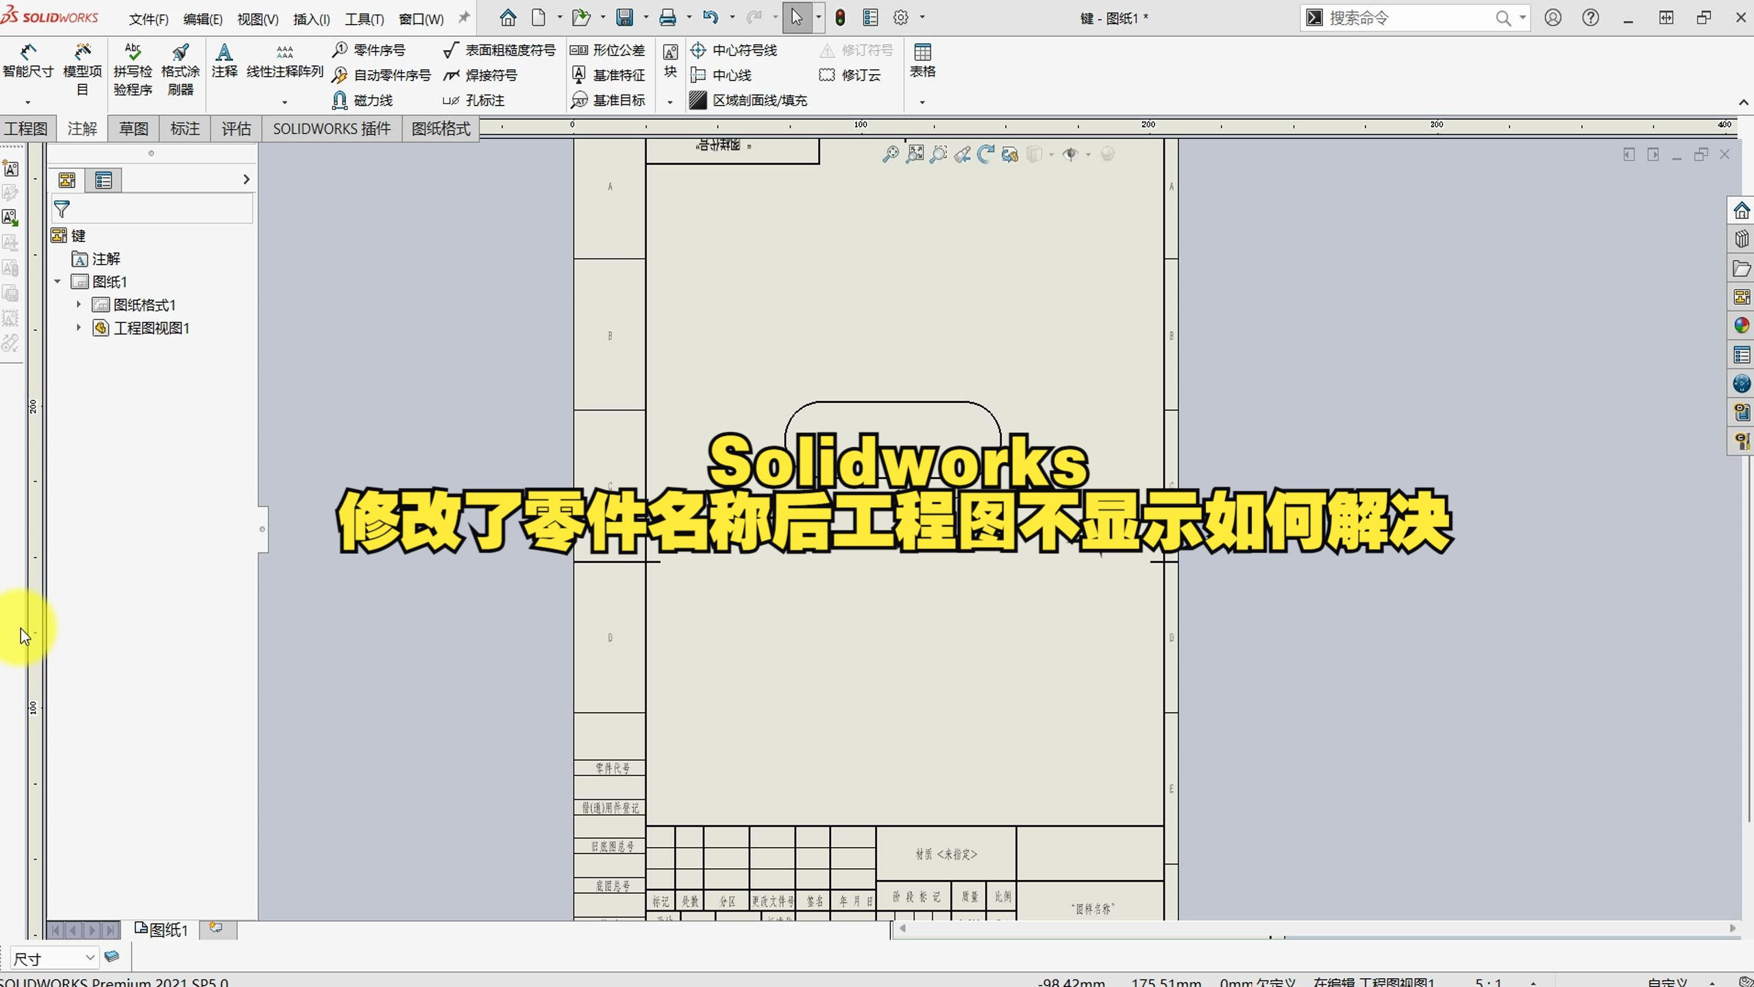Open the 插入(I) menu
Screen dimensions: 1754x987
pyautogui.click(x=310, y=19)
